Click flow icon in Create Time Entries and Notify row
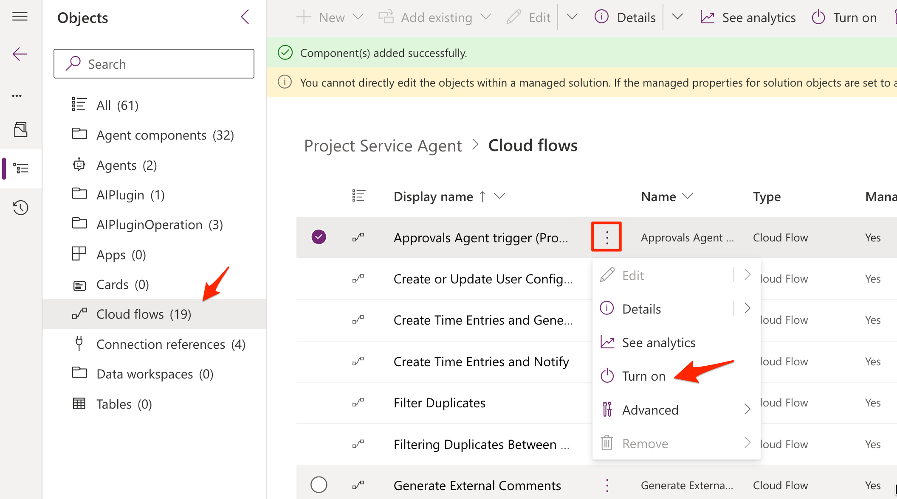897x499 pixels. click(358, 361)
